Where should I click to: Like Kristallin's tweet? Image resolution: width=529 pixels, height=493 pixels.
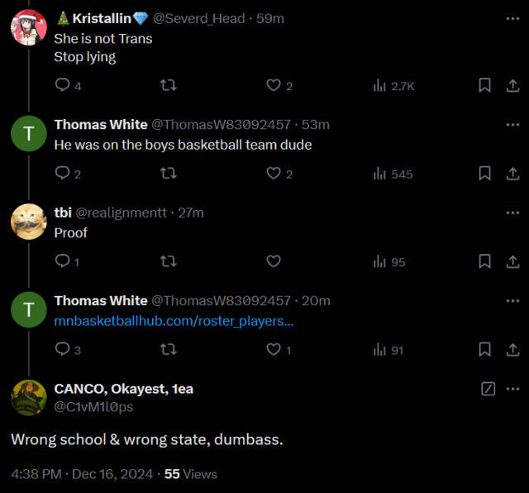click(x=274, y=85)
